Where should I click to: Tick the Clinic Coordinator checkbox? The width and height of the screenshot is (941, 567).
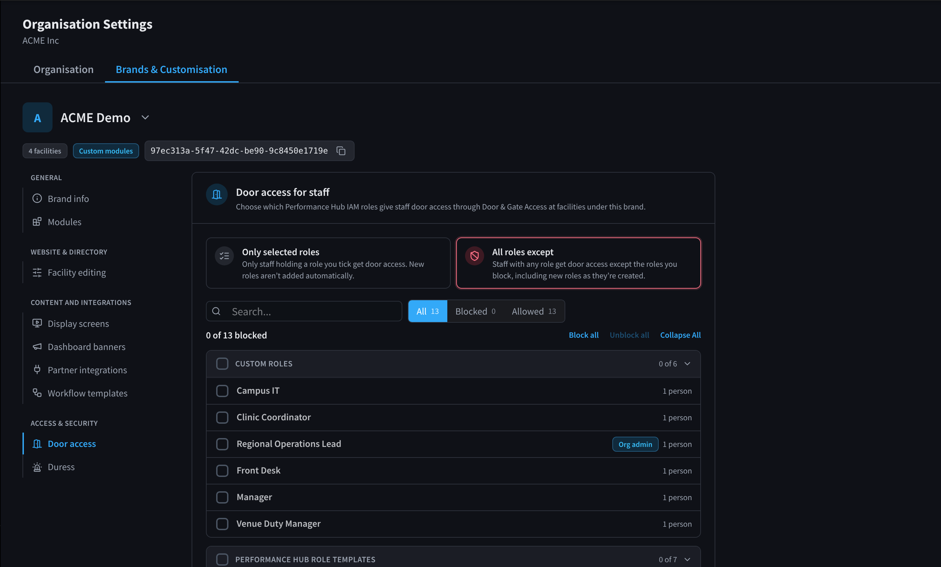pos(222,417)
